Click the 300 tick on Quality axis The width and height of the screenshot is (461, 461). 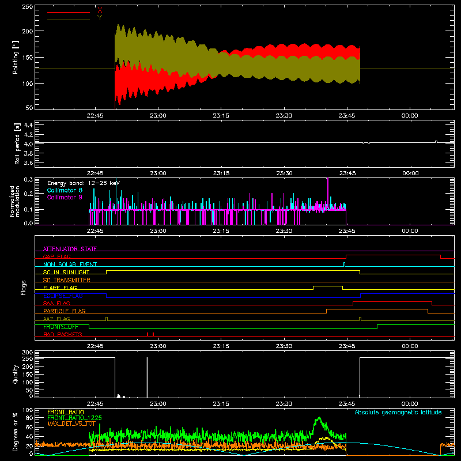click(28, 353)
